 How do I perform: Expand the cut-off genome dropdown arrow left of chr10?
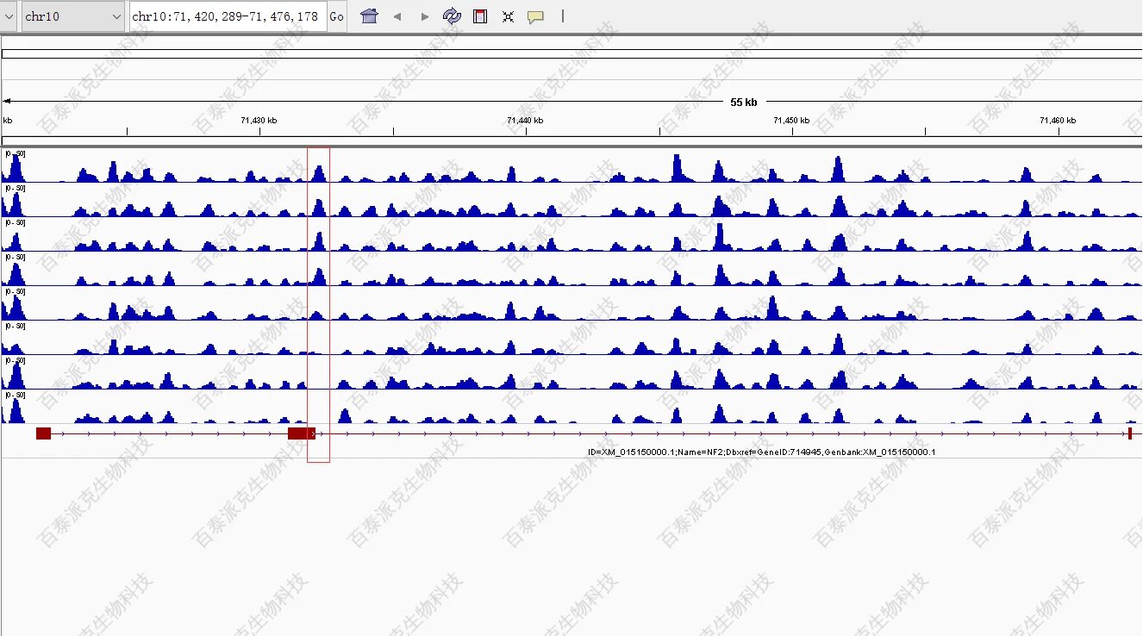tap(9, 16)
